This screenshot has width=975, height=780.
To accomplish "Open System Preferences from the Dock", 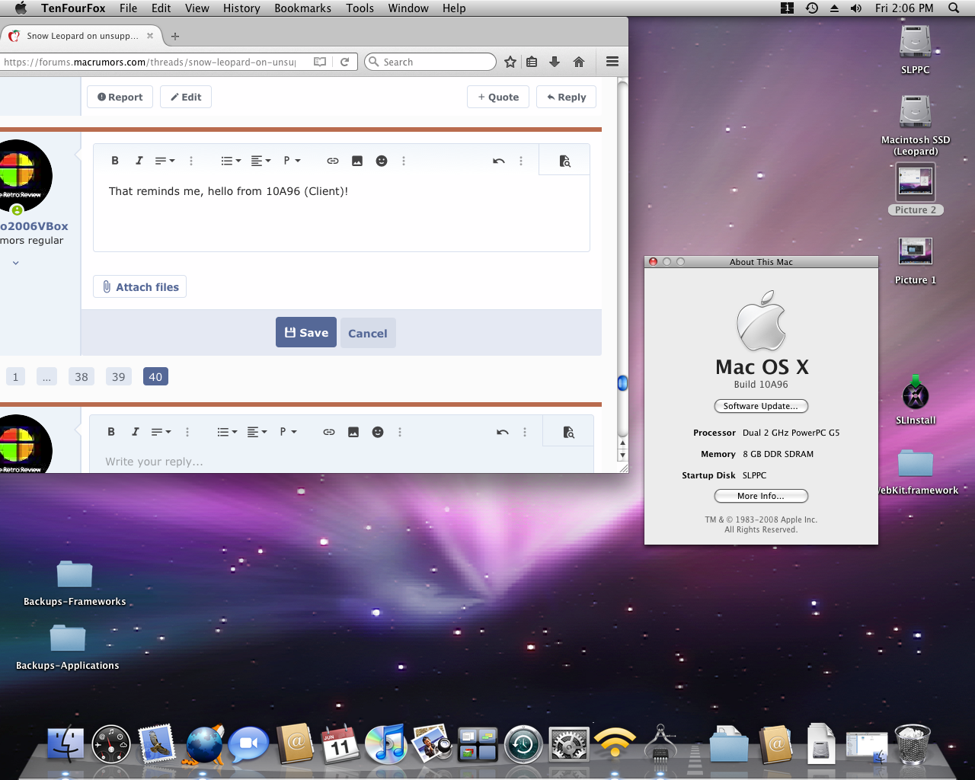I will [569, 744].
